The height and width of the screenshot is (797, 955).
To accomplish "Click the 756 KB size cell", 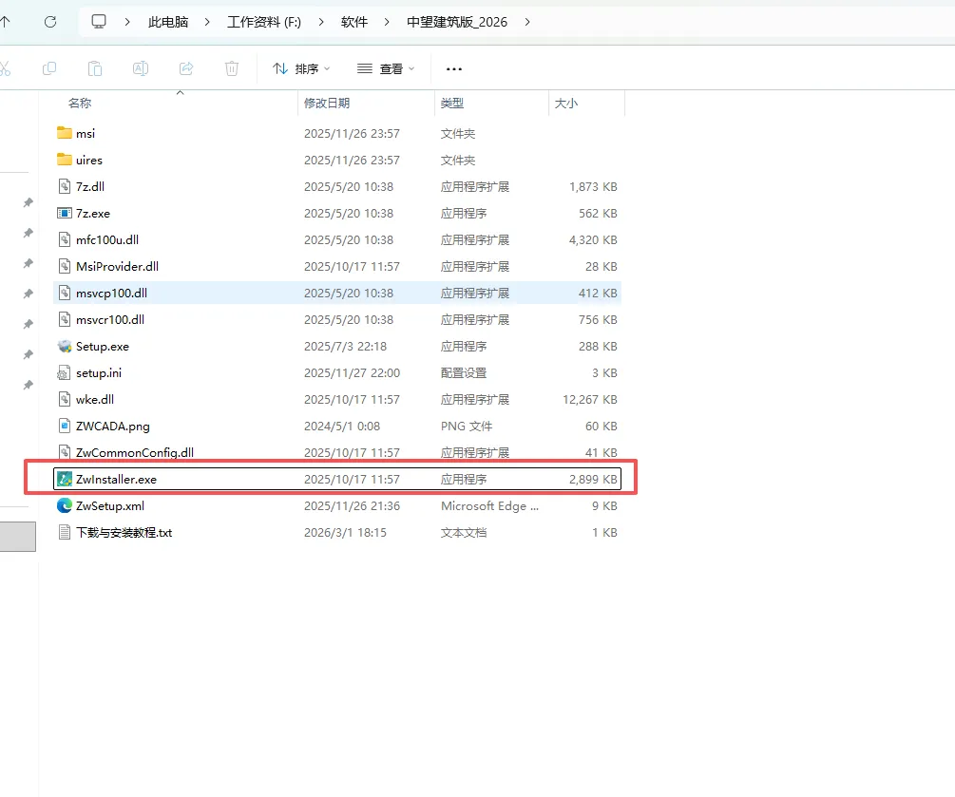I will tap(598, 319).
